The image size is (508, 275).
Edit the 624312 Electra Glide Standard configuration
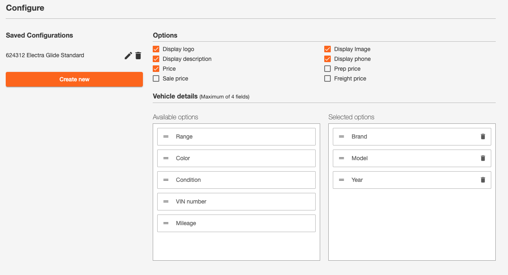[x=128, y=56]
